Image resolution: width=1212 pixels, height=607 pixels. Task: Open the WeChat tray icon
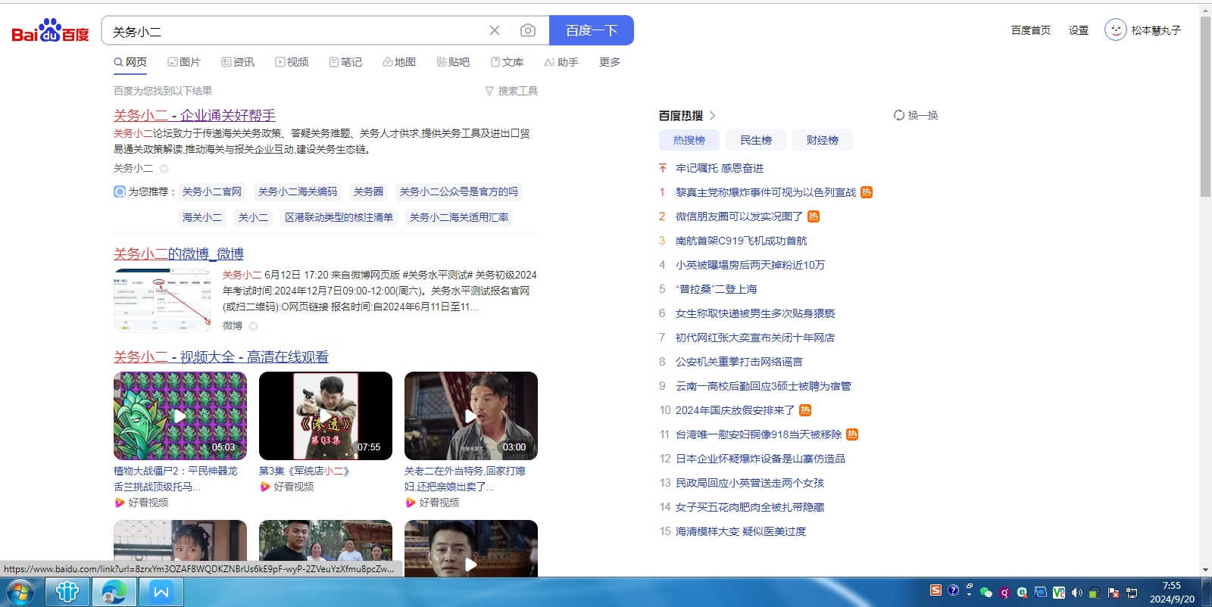(x=986, y=593)
